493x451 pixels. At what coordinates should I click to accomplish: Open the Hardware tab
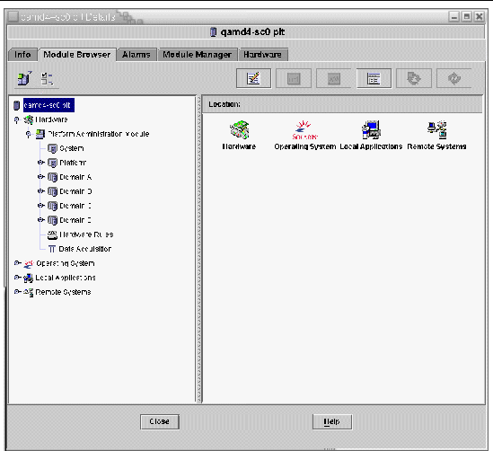coord(262,55)
